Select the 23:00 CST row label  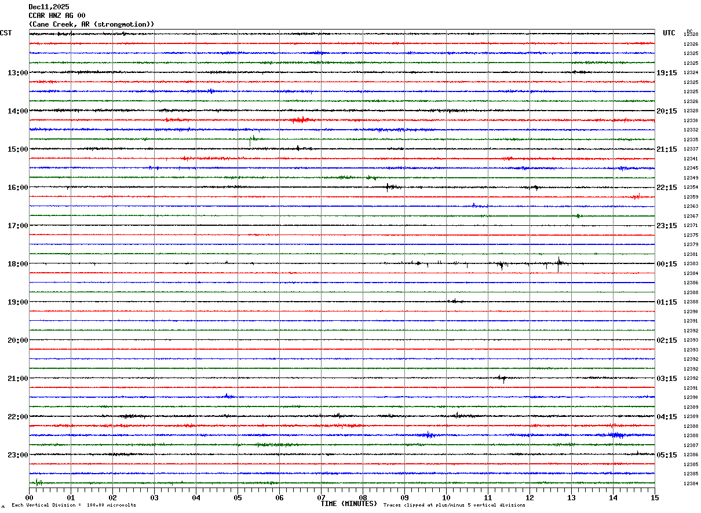click(x=17, y=455)
